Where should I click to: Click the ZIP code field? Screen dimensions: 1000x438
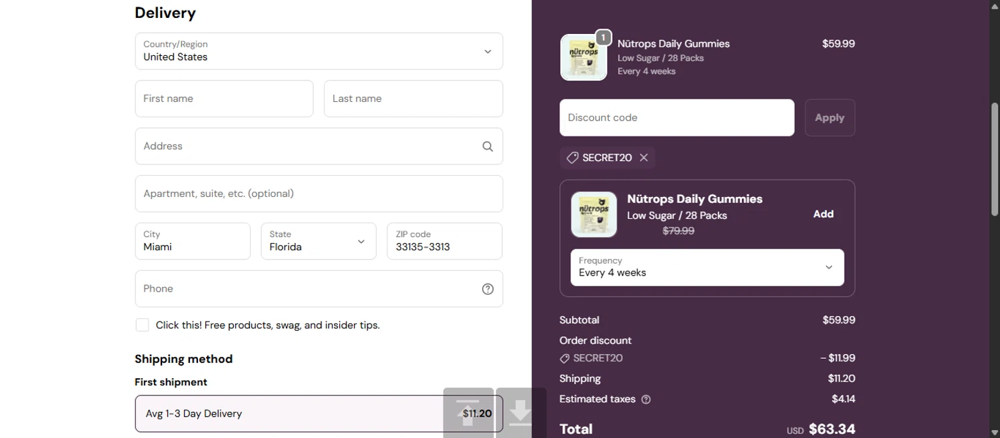[x=445, y=241]
